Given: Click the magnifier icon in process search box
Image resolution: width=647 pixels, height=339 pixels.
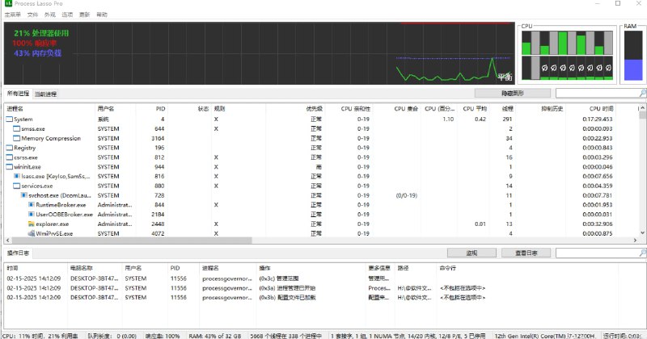Looking at the screenshot, I should tap(642, 94).
